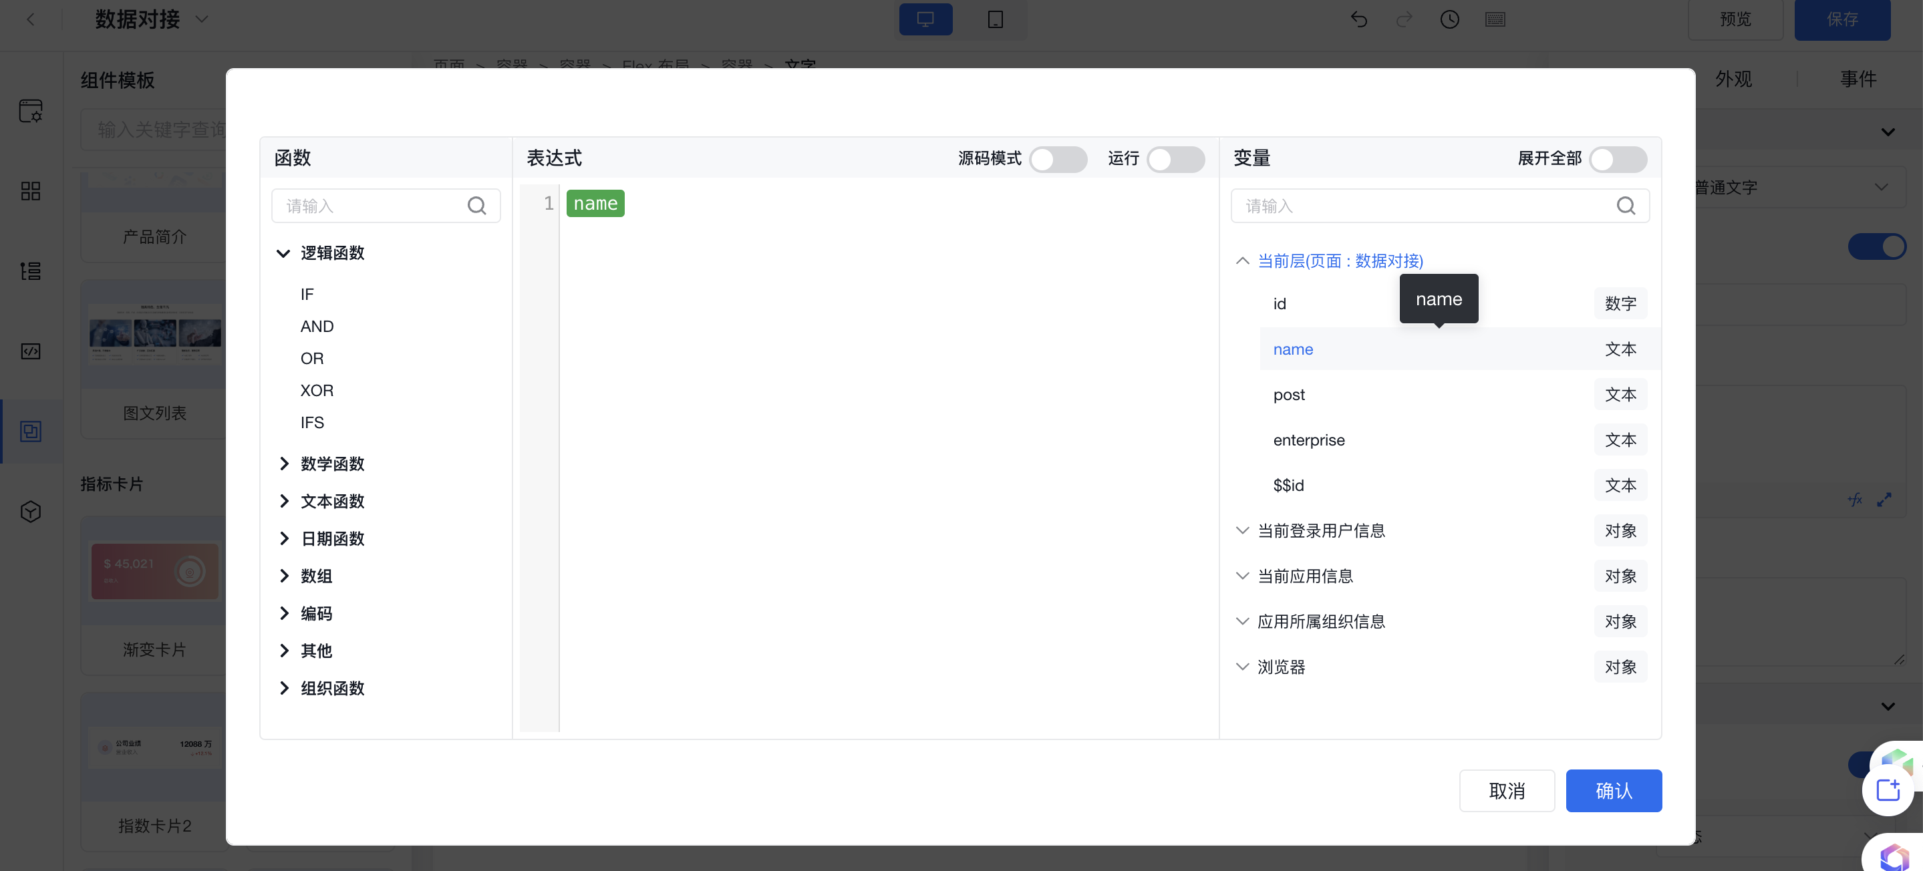Click the redo arrow icon

coord(1404,19)
